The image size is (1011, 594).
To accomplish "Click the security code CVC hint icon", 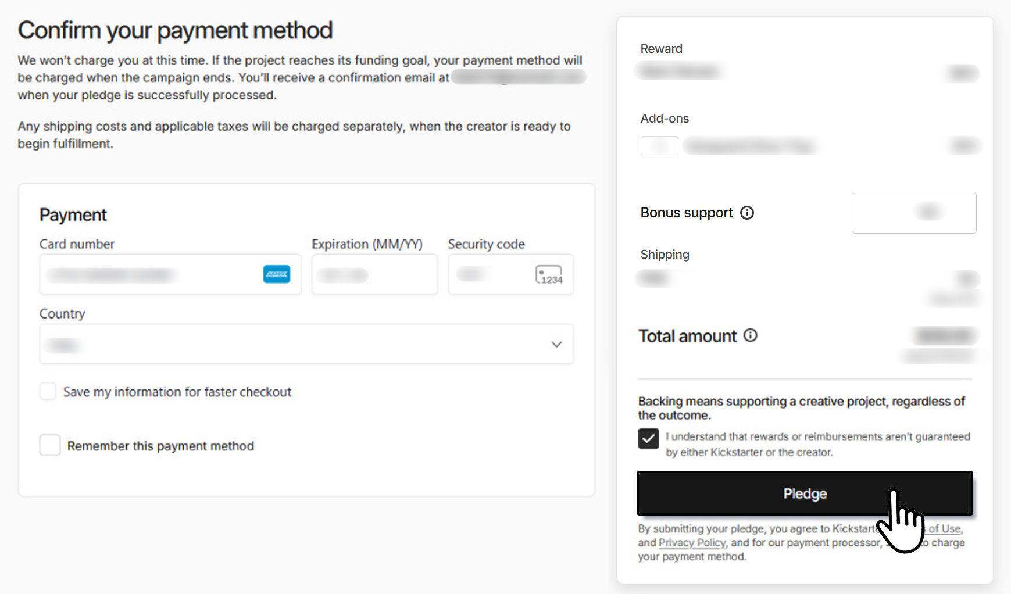I will click(549, 274).
